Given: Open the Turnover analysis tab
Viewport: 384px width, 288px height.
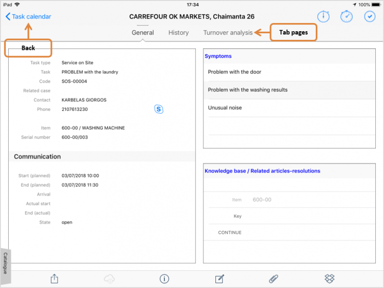Looking at the screenshot, I should pyautogui.click(x=228, y=33).
